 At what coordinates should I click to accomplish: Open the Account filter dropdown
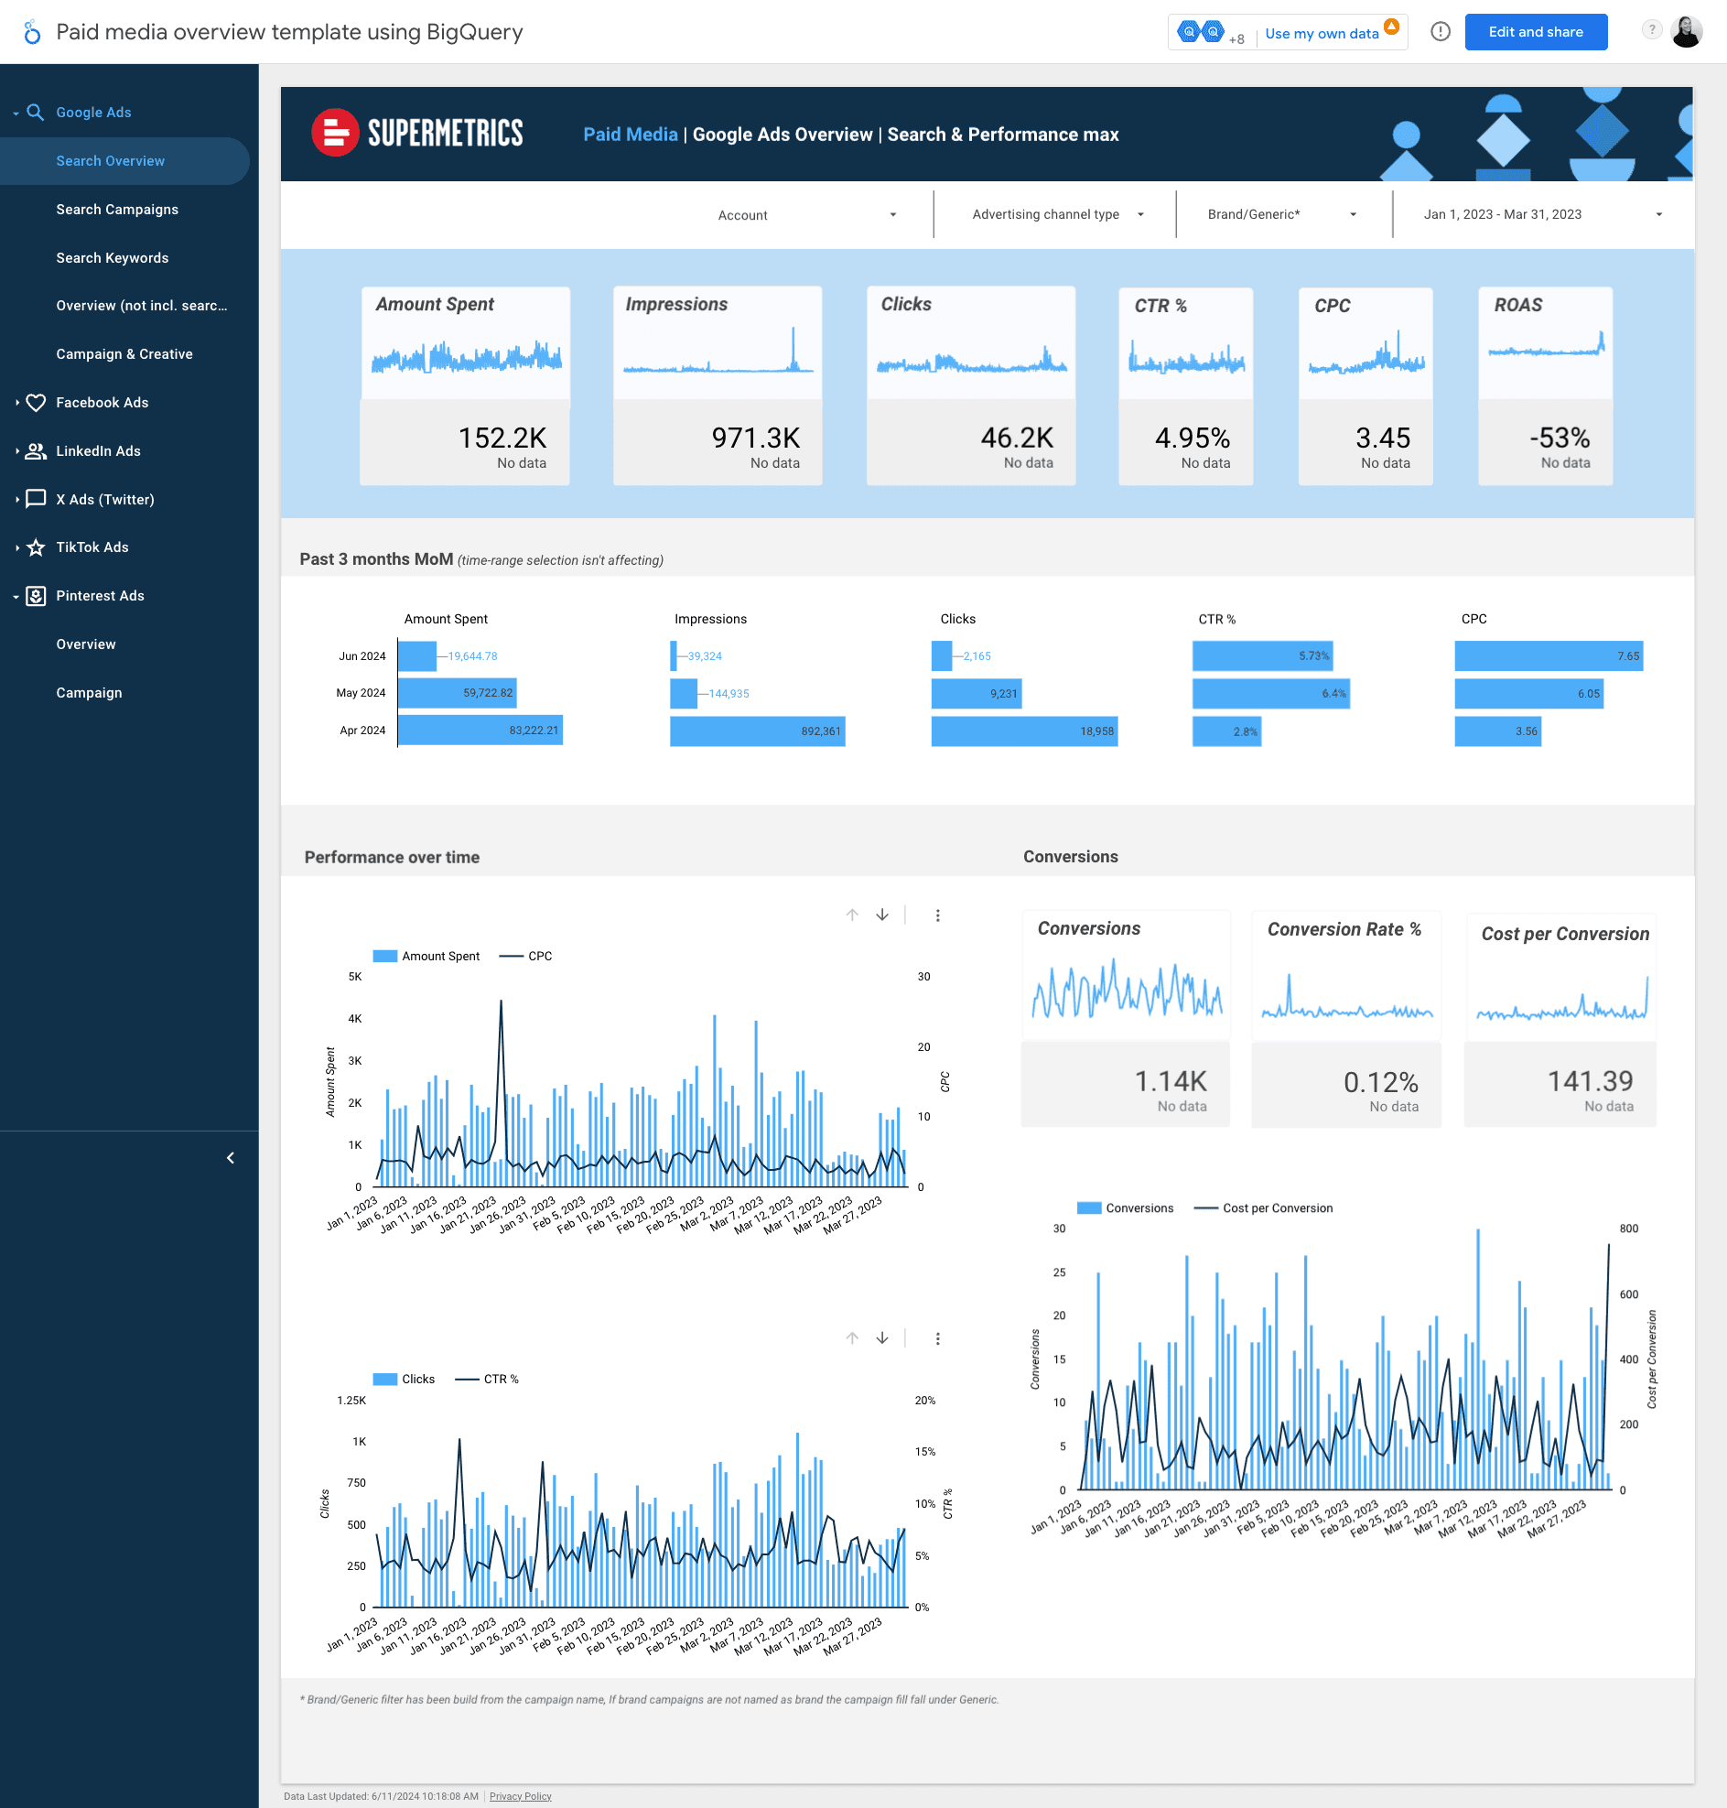pos(892,214)
